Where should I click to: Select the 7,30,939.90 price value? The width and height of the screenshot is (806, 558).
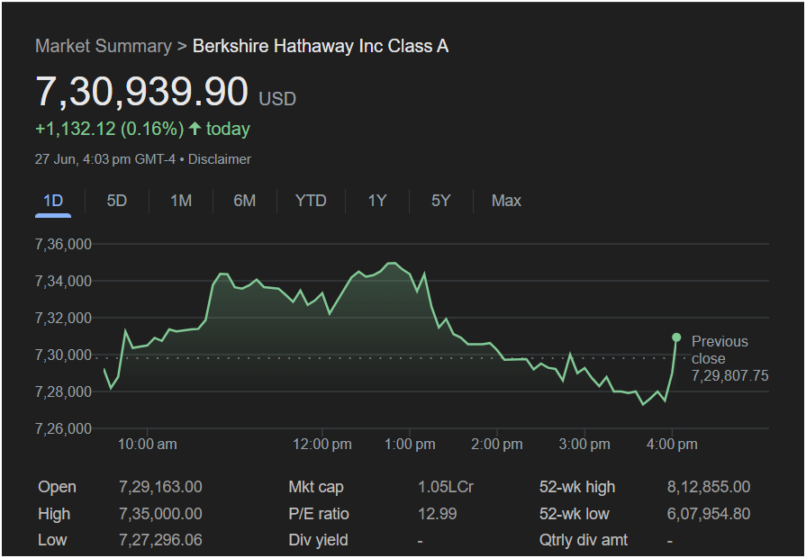point(142,92)
